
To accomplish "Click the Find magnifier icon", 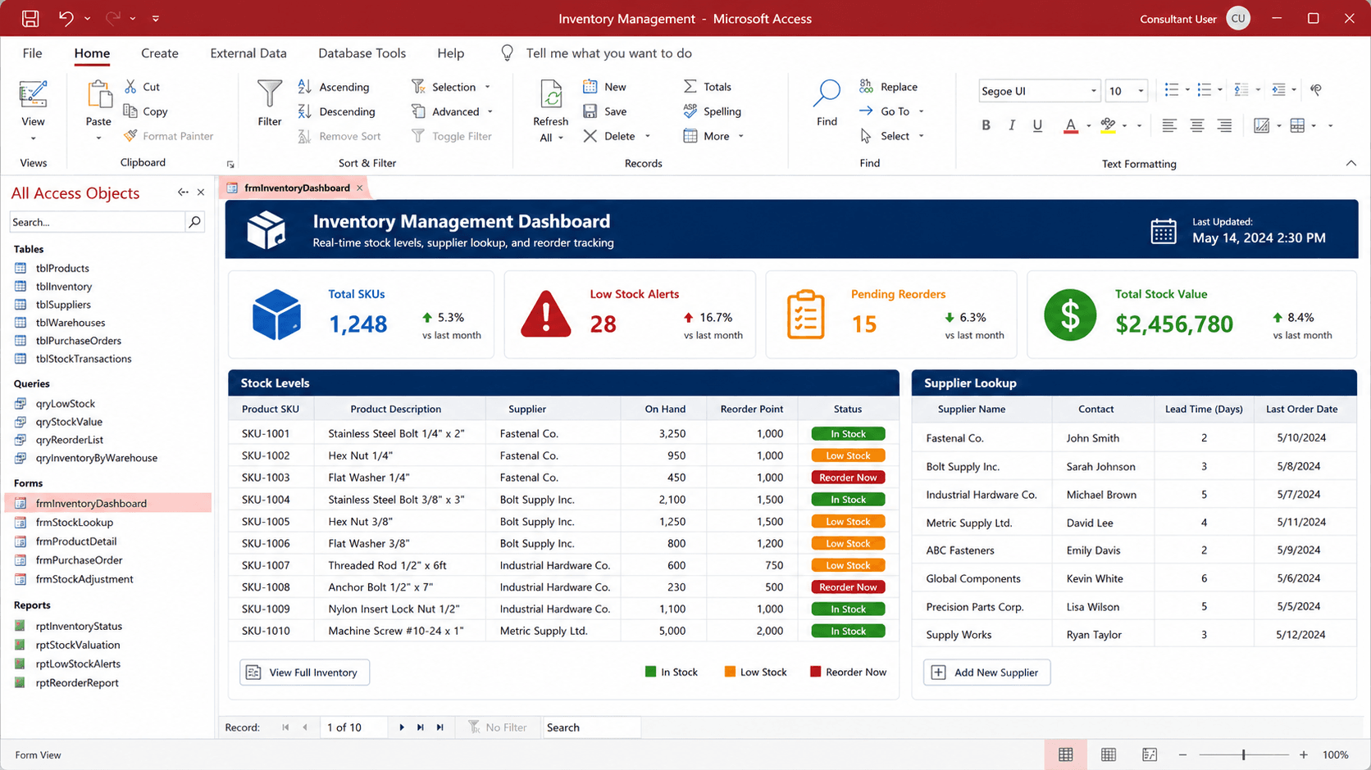I will (x=827, y=93).
